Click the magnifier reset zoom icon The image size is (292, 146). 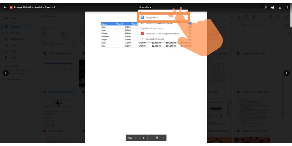tap(157, 138)
